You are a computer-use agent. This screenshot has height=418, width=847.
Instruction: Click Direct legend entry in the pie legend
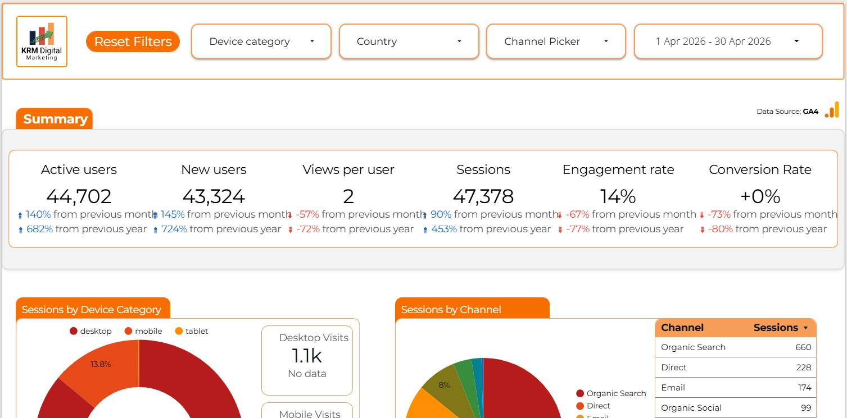(593, 406)
